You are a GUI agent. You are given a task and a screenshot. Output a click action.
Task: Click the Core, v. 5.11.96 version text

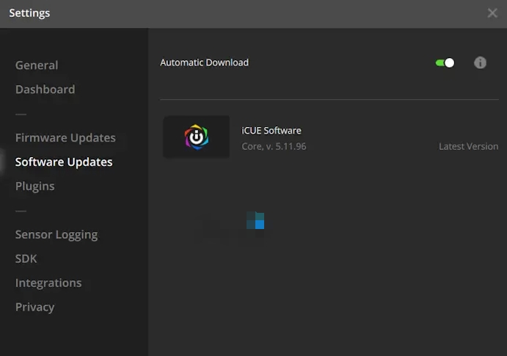click(274, 147)
